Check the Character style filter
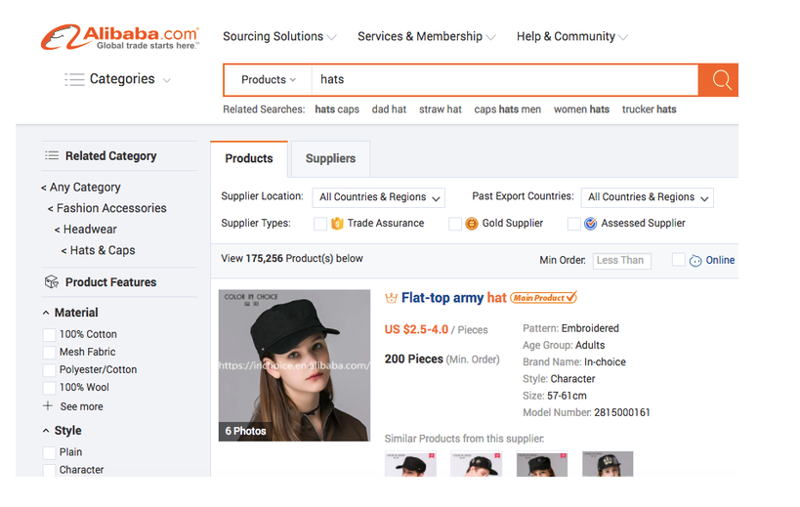This screenshot has height=507, width=800. coord(50,470)
